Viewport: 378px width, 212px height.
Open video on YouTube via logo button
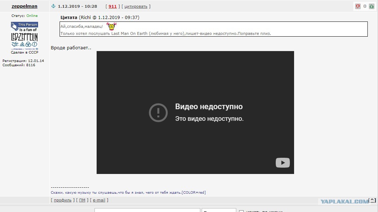[282, 163]
